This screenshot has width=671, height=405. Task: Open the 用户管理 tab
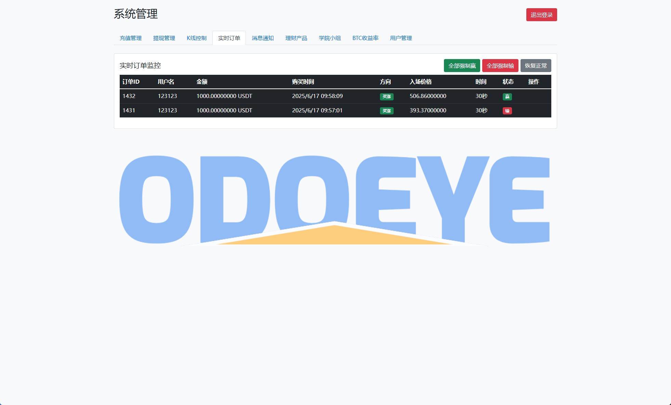(400, 38)
